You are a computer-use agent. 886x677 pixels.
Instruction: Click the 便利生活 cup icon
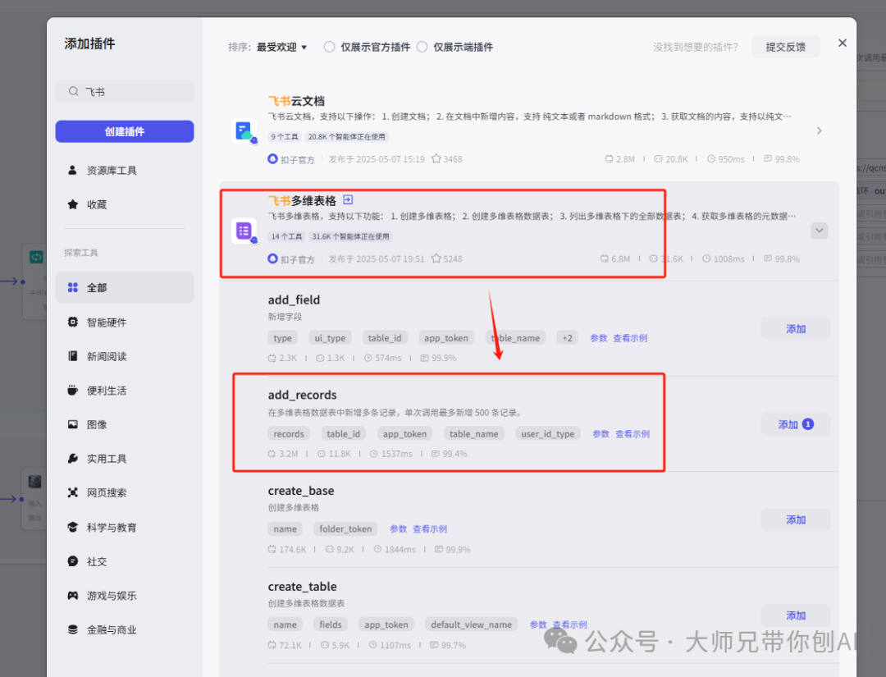coord(72,390)
